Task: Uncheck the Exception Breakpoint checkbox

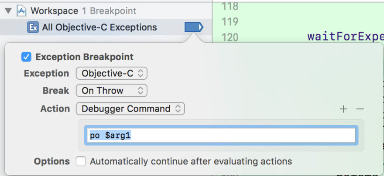Action: click(x=26, y=57)
